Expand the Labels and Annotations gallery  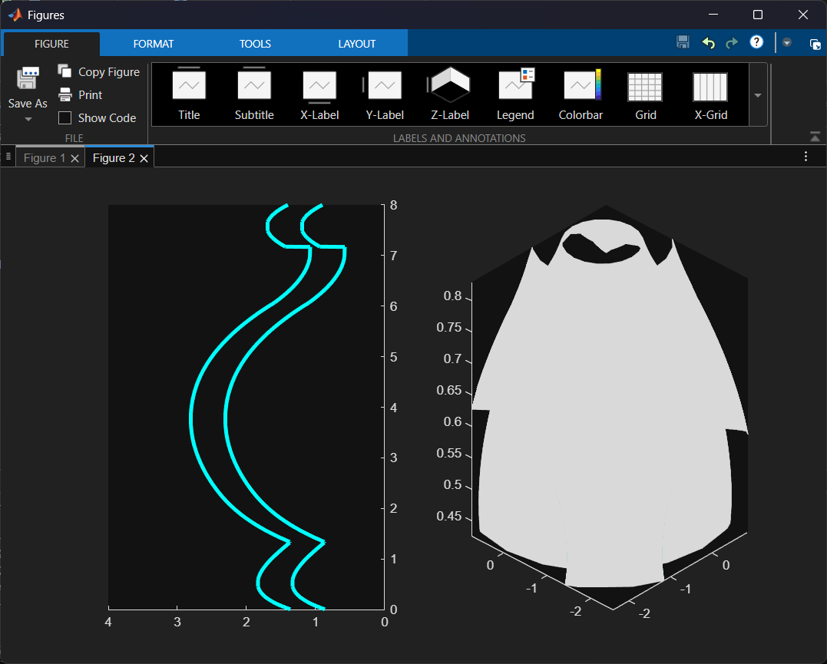758,95
